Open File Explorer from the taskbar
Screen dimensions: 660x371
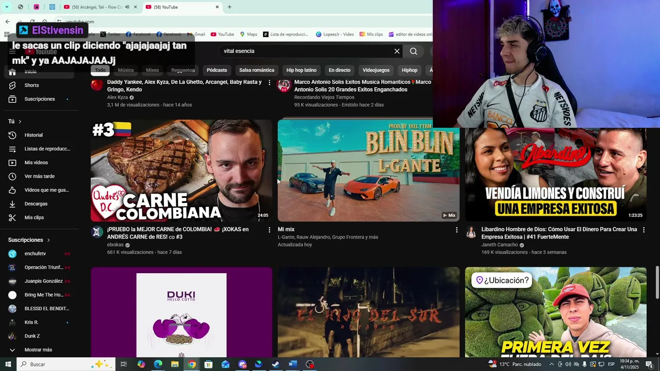tap(175, 364)
